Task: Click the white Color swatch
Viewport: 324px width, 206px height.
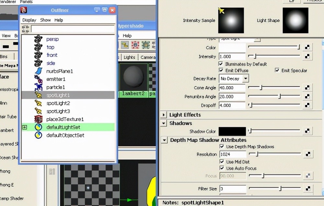Action: [x=232, y=48]
